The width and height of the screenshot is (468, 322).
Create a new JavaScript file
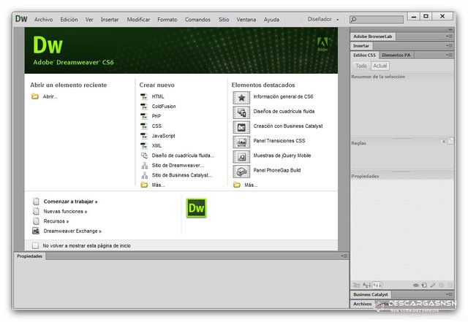[163, 136]
